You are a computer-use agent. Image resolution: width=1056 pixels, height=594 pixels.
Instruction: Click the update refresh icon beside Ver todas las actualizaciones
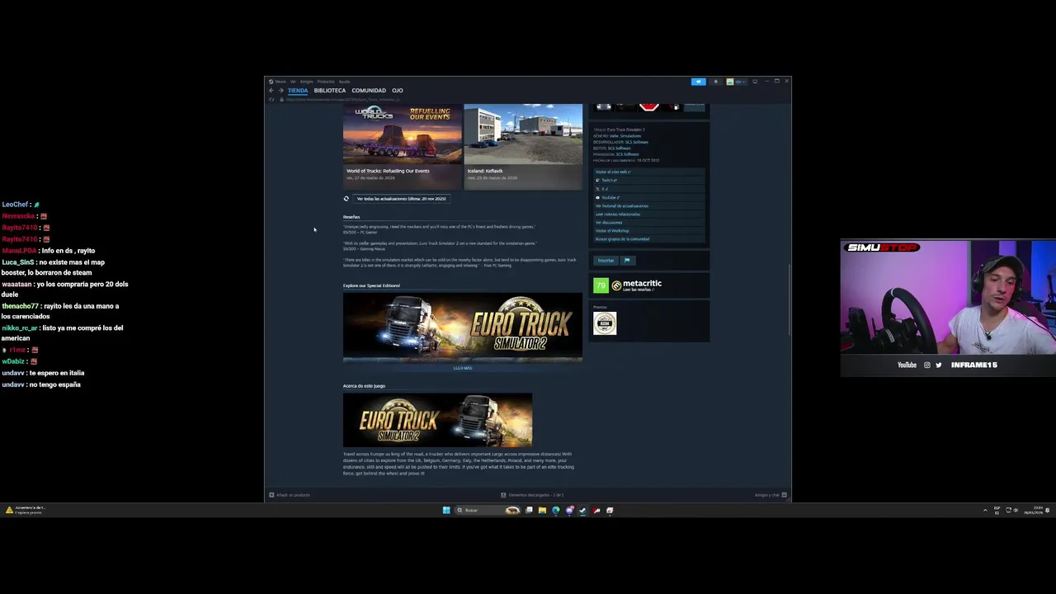pos(346,199)
